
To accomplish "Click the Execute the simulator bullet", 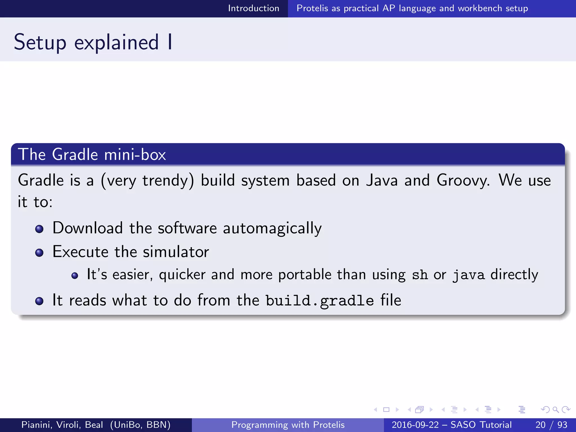I will [131, 252].
